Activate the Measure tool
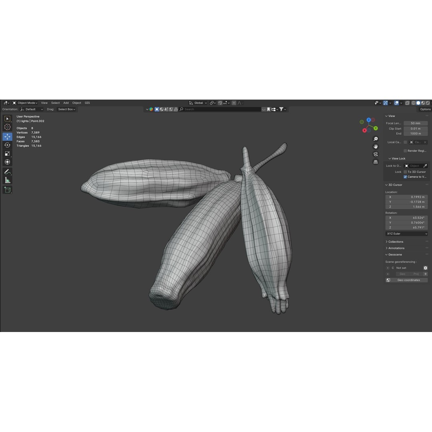 point(7,180)
